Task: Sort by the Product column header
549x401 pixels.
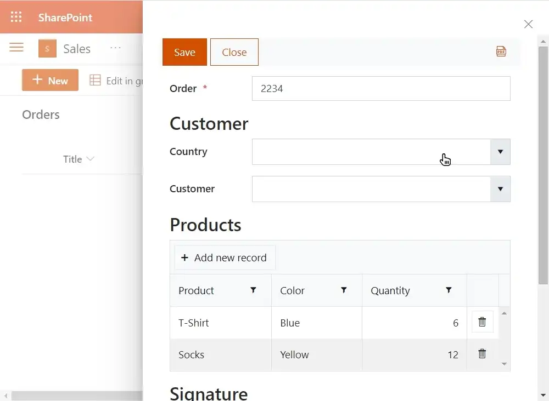Action: [196, 291]
